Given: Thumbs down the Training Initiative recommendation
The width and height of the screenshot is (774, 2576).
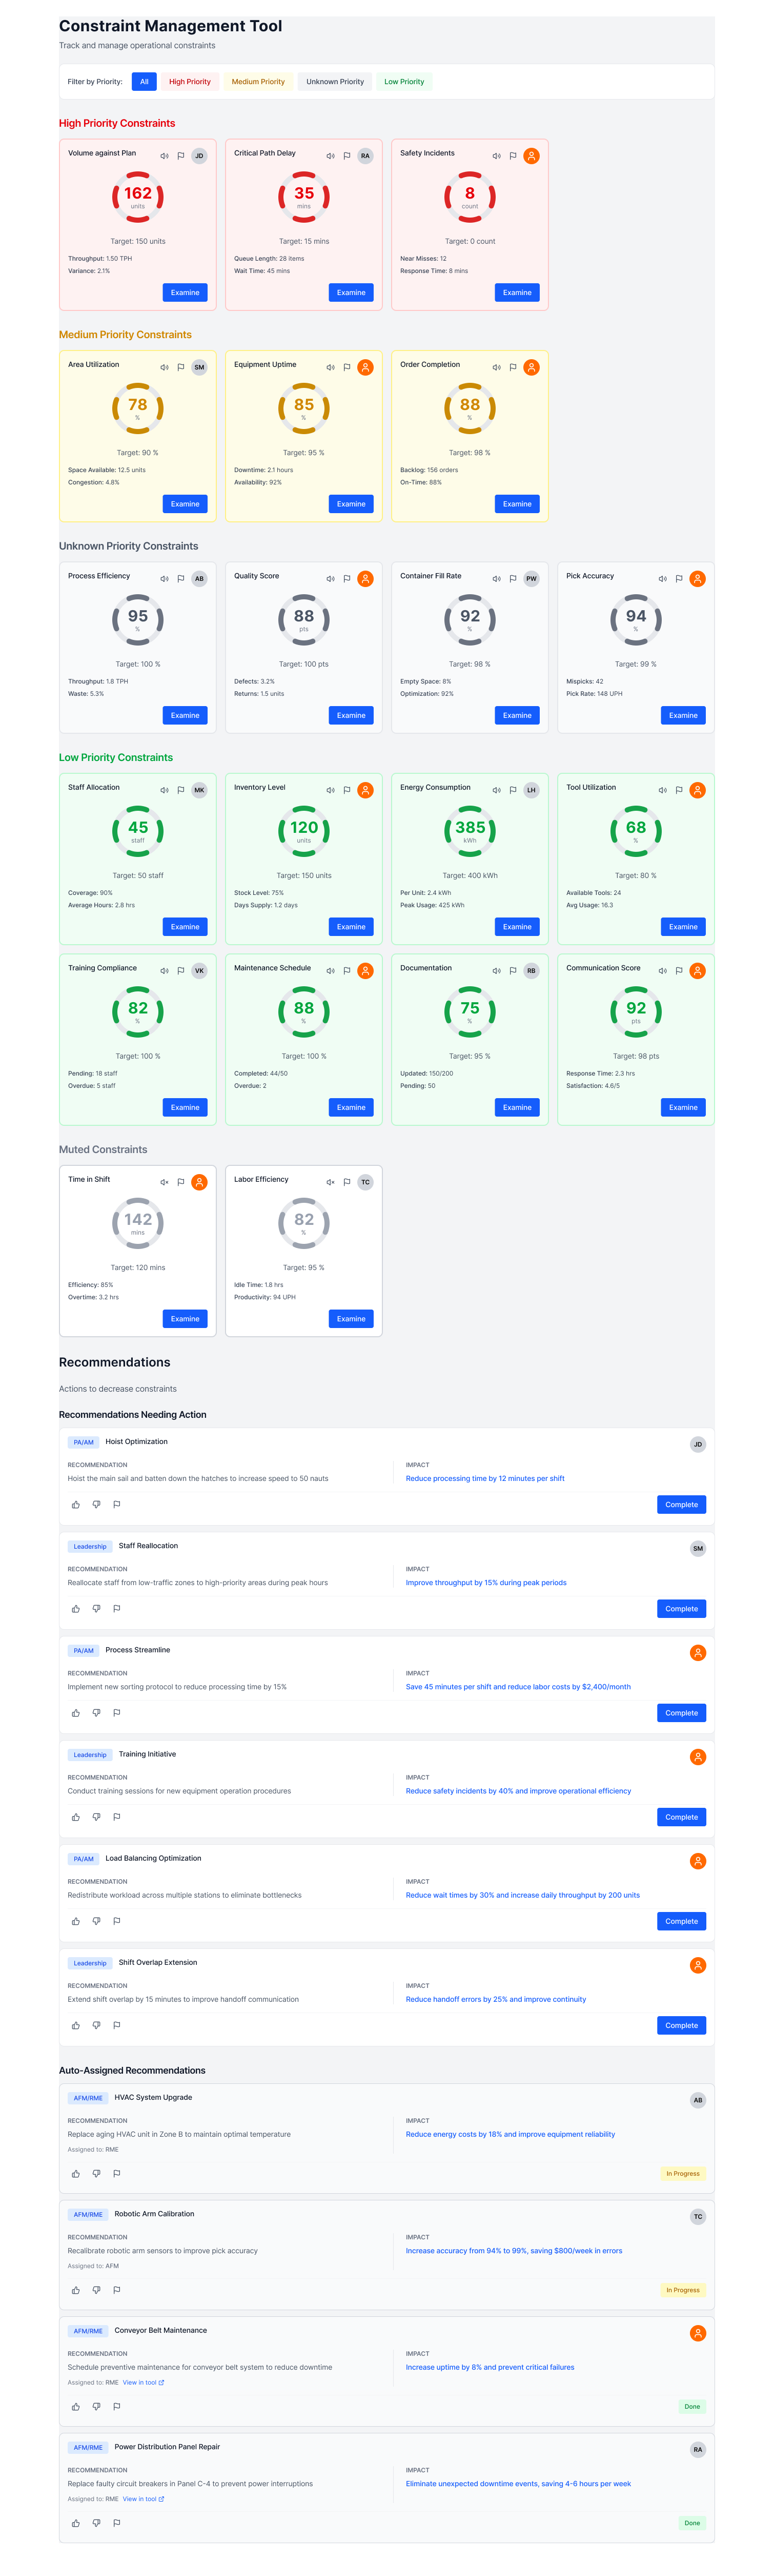Looking at the screenshot, I should coord(97,1817).
